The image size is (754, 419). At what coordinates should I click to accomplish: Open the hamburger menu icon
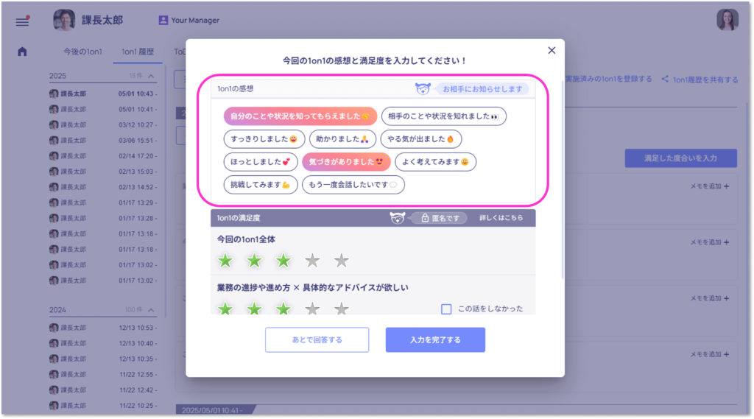click(22, 21)
